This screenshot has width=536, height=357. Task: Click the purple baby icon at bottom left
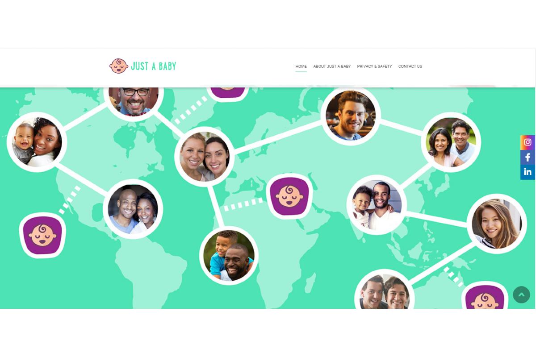point(43,235)
